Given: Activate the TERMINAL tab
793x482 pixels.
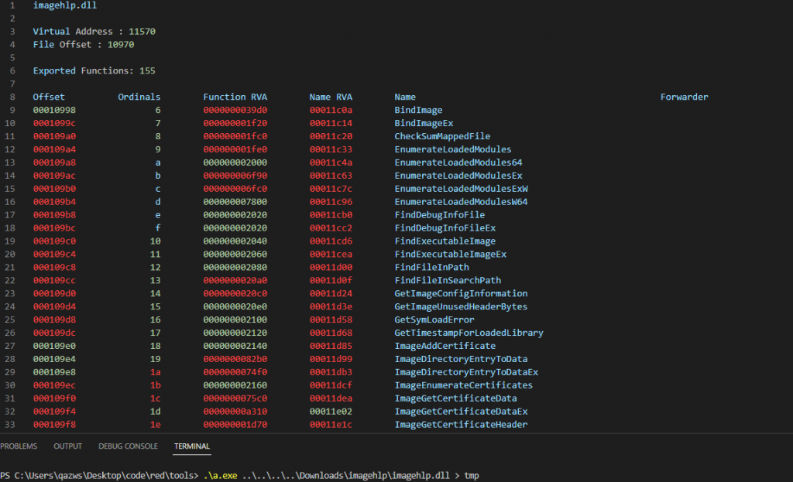Looking at the screenshot, I should [x=192, y=446].
